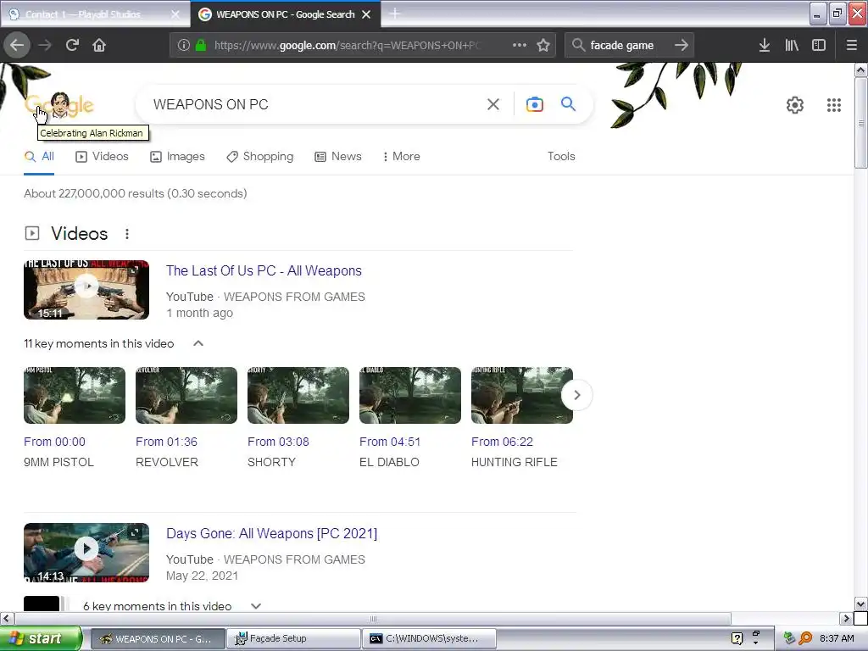Switch to Shopping search results
868x651 pixels.
tap(260, 157)
